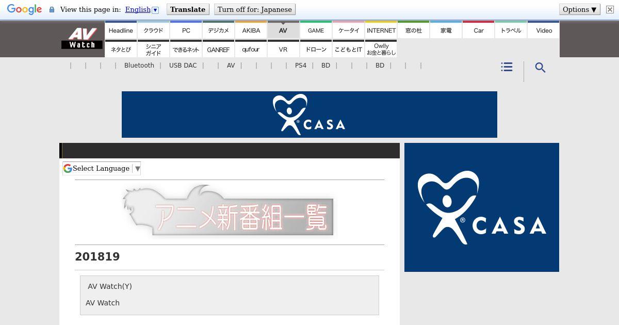Image resolution: width=619 pixels, height=325 pixels.
Task: Open the こどもとIT tab
Action: pos(348,49)
